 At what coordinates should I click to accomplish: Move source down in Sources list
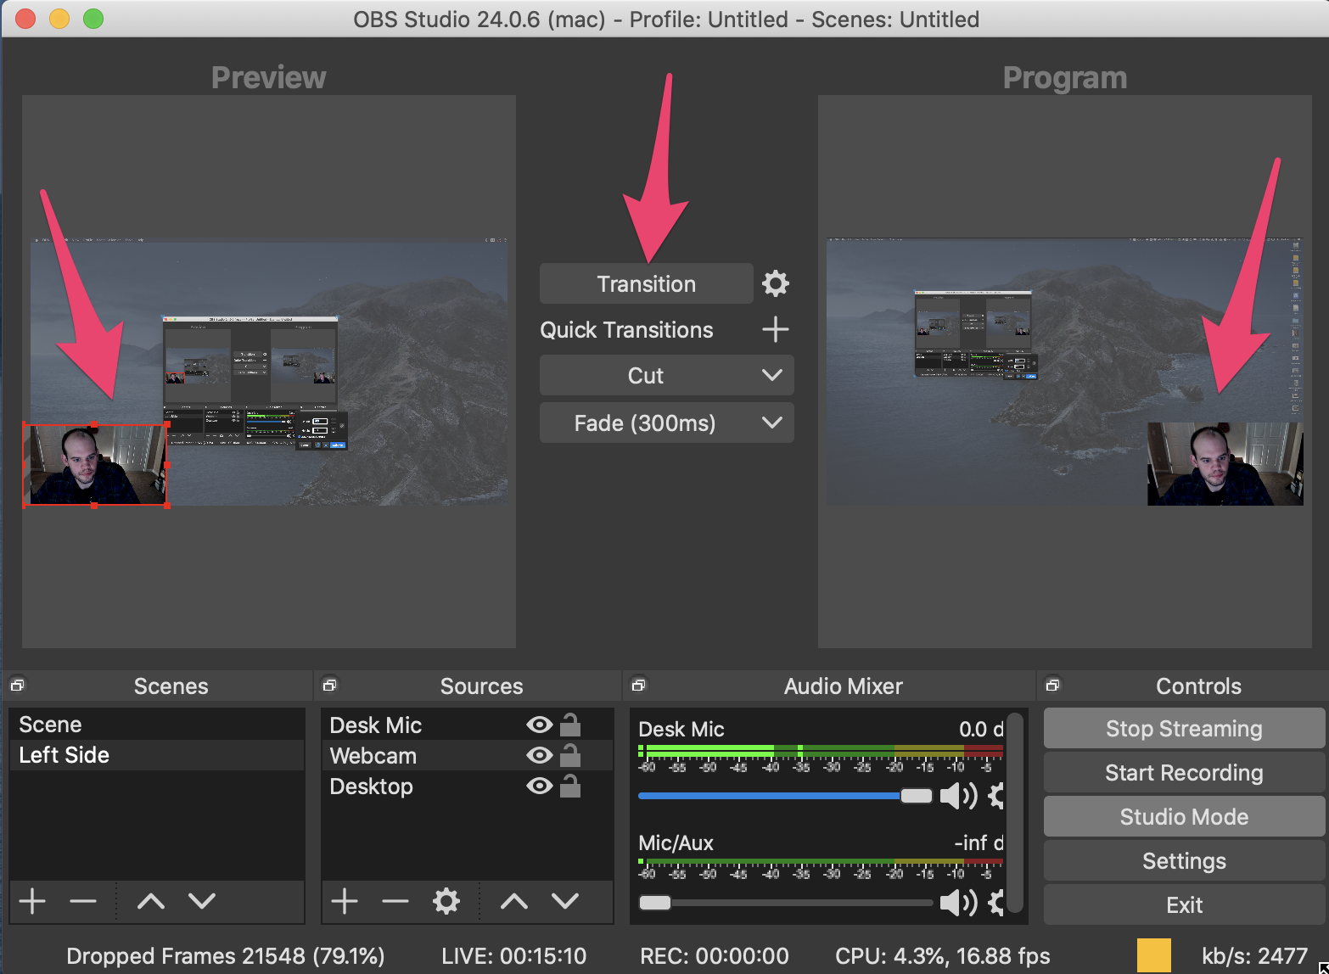tap(565, 901)
